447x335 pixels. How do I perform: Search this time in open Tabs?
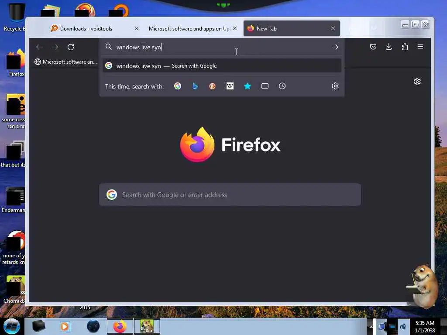(x=265, y=86)
